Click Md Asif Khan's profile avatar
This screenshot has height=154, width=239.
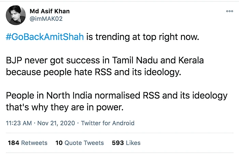(16, 15)
